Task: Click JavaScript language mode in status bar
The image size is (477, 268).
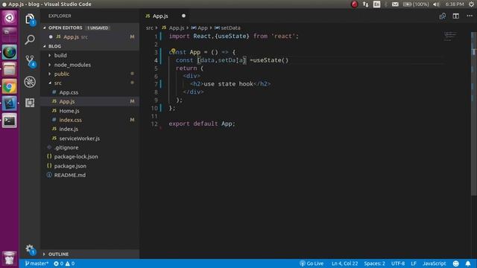Action: [x=434, y=264]
